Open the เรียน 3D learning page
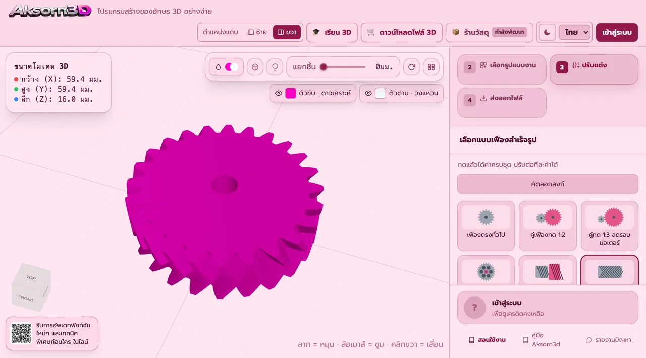 pyautogui.click(x=332, y=32)
